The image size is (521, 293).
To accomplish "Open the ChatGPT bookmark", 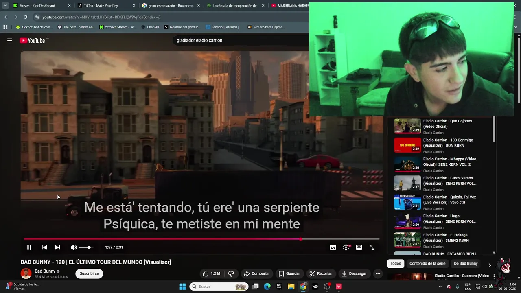I will click(150, 27).
